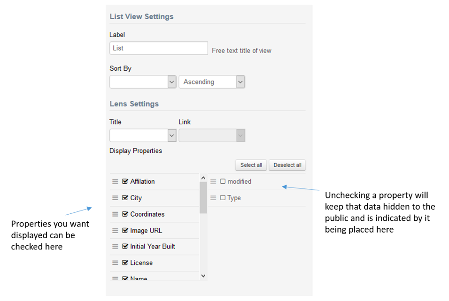Click drag handle icon beside Coordinates
Viewport: 449px width, 301px height.
click(115, 214)
